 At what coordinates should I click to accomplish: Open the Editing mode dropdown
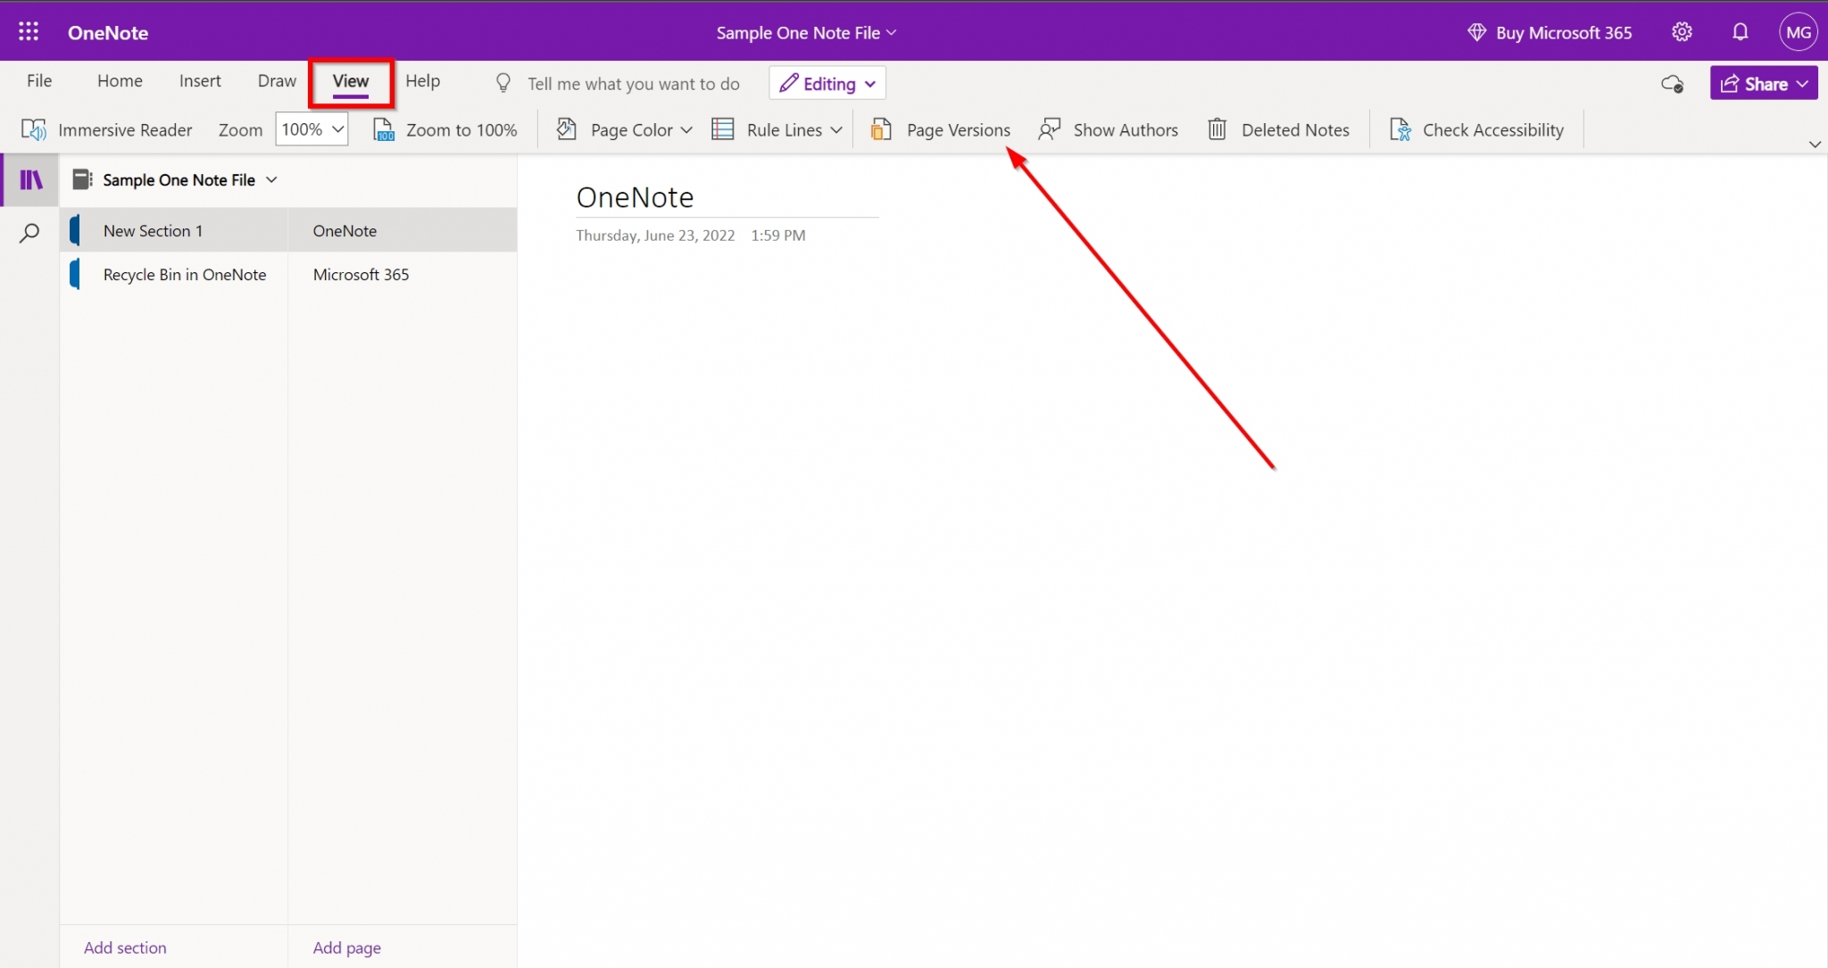click(825, 83)
